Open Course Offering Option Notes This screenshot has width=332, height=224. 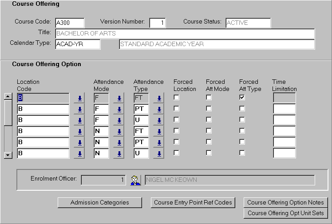coord(285,203)
